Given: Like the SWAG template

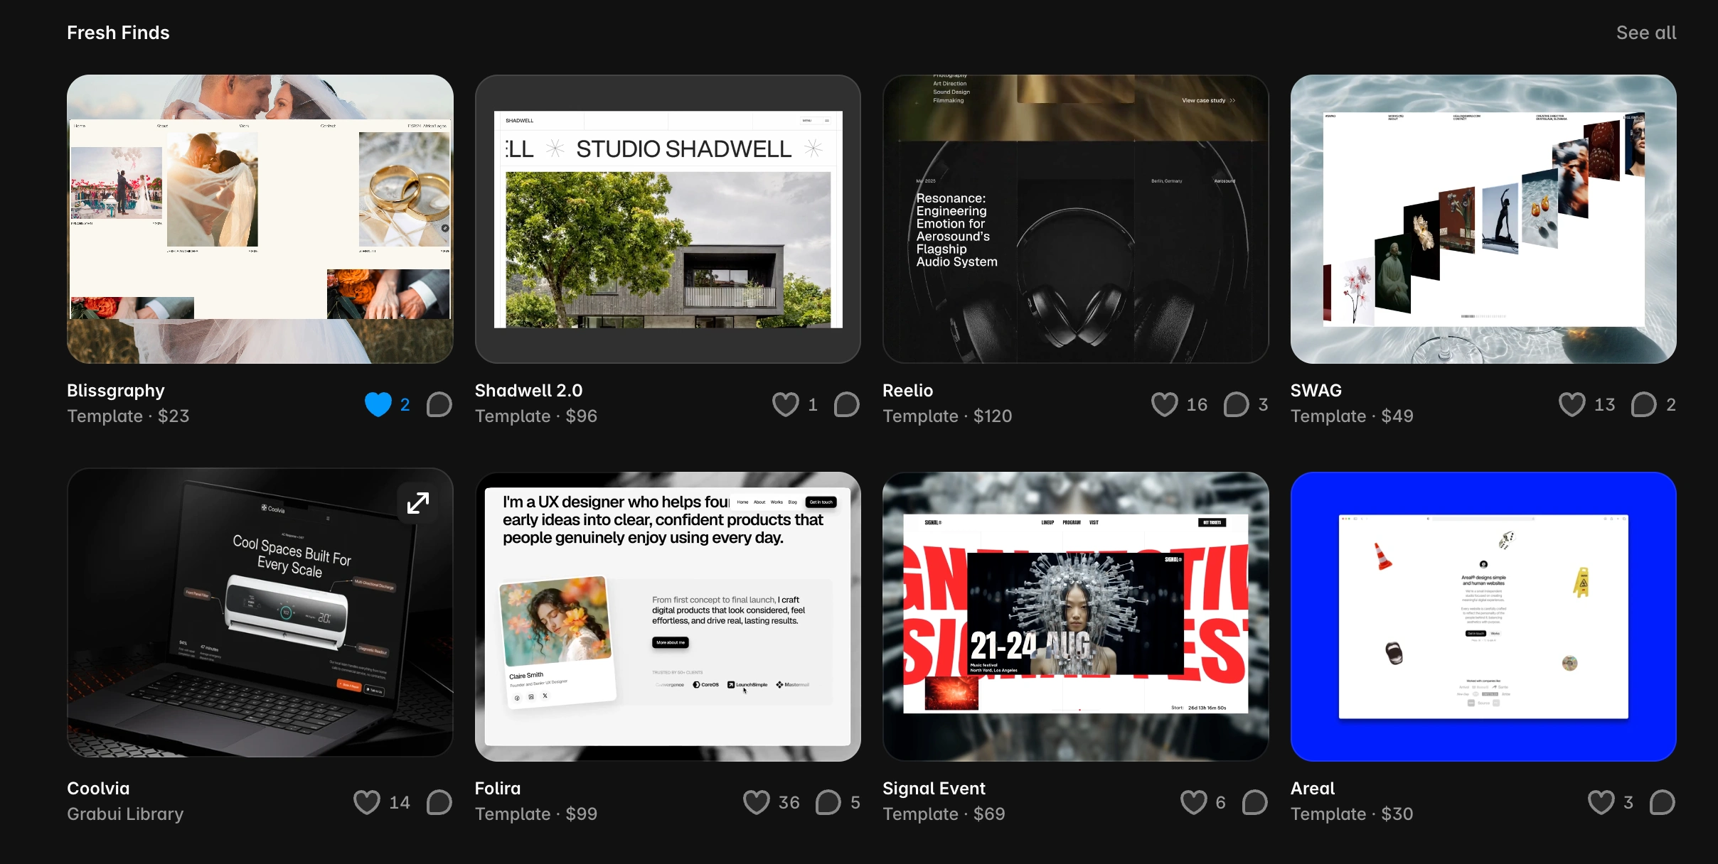Looking at the screenshot, I should click(x=1572, y=404).
